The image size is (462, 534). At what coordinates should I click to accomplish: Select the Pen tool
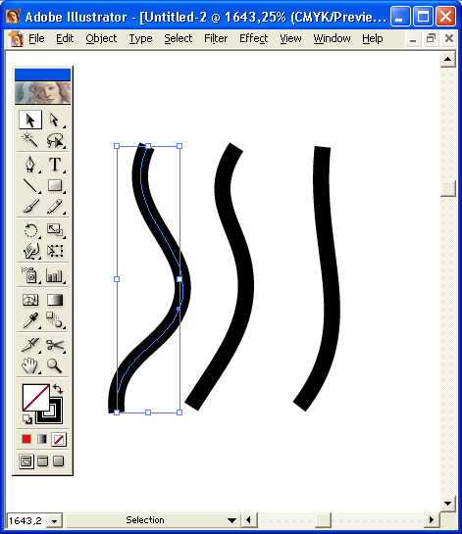point(30,165)
